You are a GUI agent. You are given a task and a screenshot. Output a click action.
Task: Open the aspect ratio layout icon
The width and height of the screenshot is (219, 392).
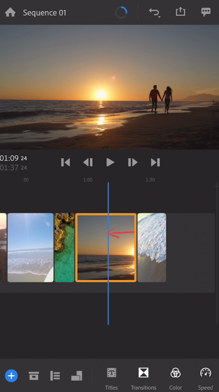(x=76, y=376)
